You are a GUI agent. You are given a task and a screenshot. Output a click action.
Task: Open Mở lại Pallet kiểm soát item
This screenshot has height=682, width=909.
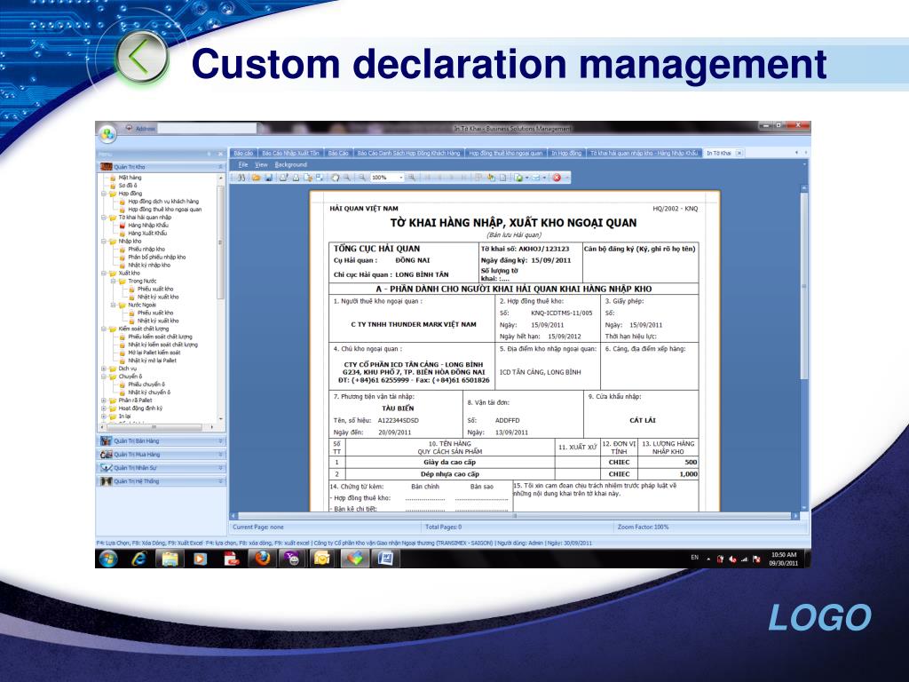(154, 353)
